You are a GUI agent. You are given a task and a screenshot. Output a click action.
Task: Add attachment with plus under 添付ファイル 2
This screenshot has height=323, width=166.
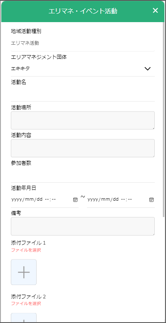pyautogui.click(x=24, y=318)
